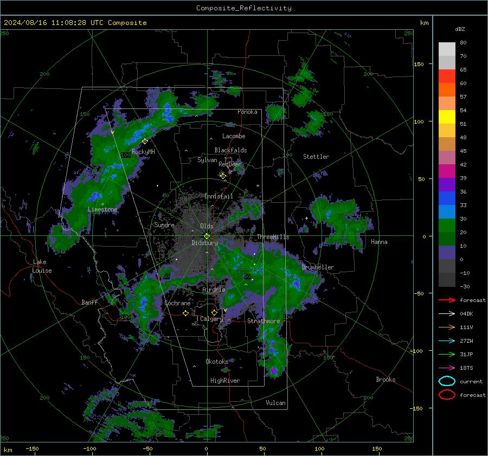Click the yellow diamond marker beside RockyMH

[x=145, y=141]
